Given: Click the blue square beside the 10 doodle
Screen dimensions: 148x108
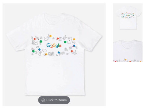Looking at the screenshot, I should (x=74, y=46).
